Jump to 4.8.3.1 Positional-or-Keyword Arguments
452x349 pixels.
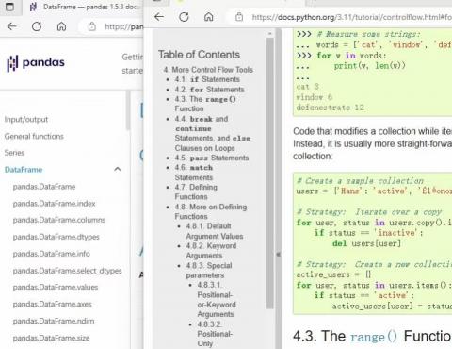(217, 299)
